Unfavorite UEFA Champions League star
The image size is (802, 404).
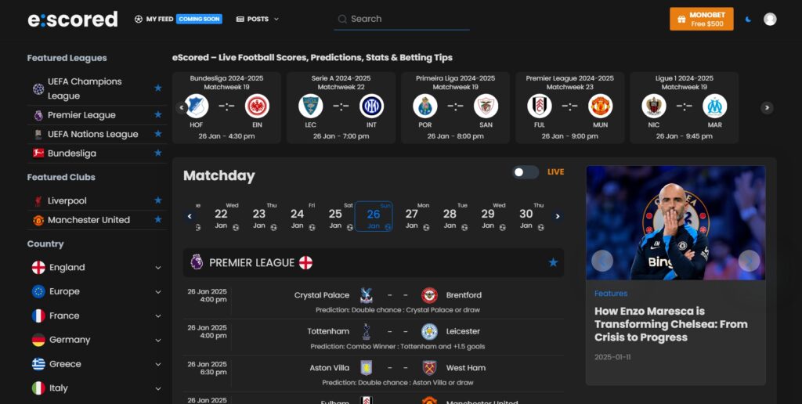[x=158, y=88]
